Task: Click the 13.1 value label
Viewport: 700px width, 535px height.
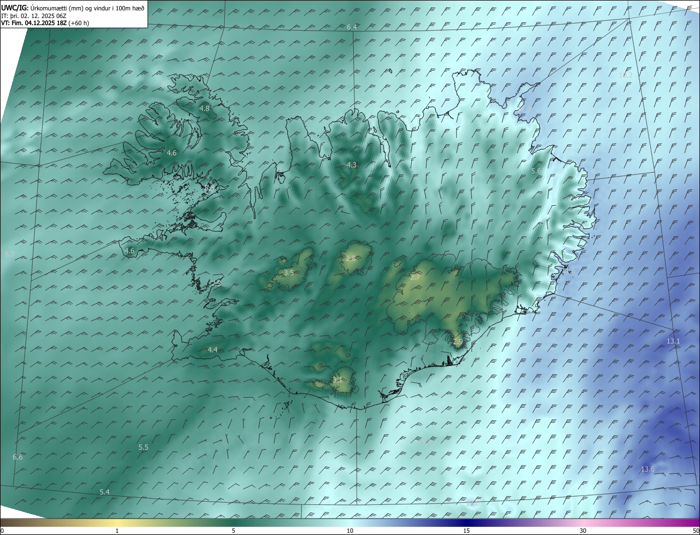Action: (x=673, y=341)
